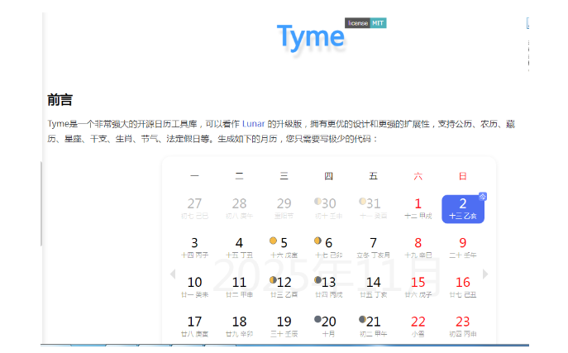
Task: Select date 6 with moon icon
Action: pyautogui.click(x=328, y=248)
